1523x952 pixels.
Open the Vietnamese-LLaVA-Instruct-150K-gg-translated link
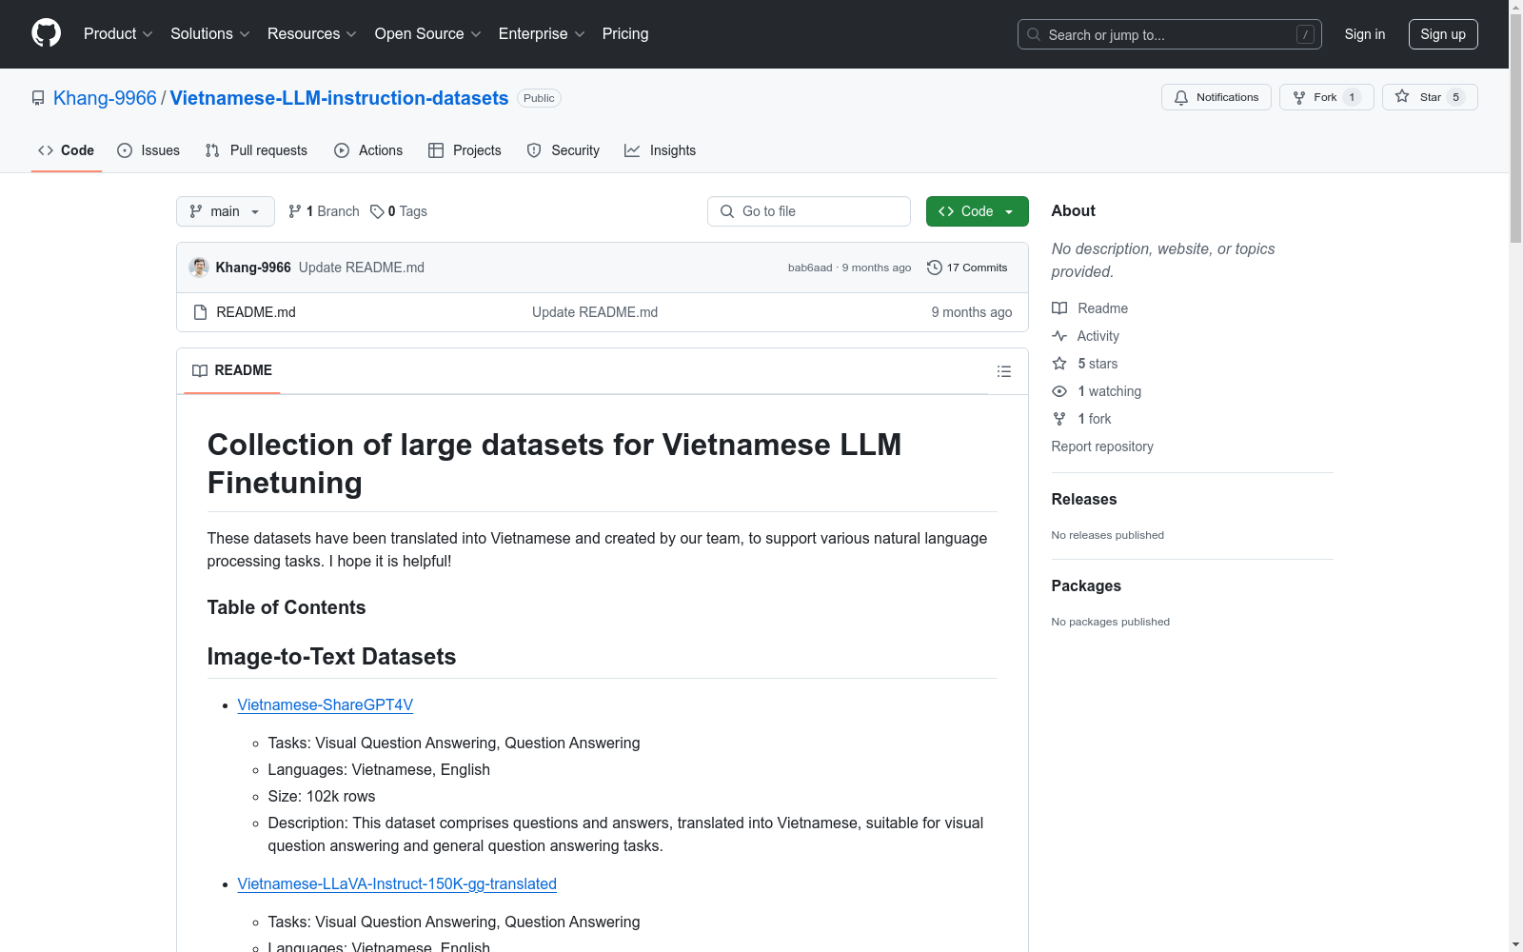pos(397,883)
